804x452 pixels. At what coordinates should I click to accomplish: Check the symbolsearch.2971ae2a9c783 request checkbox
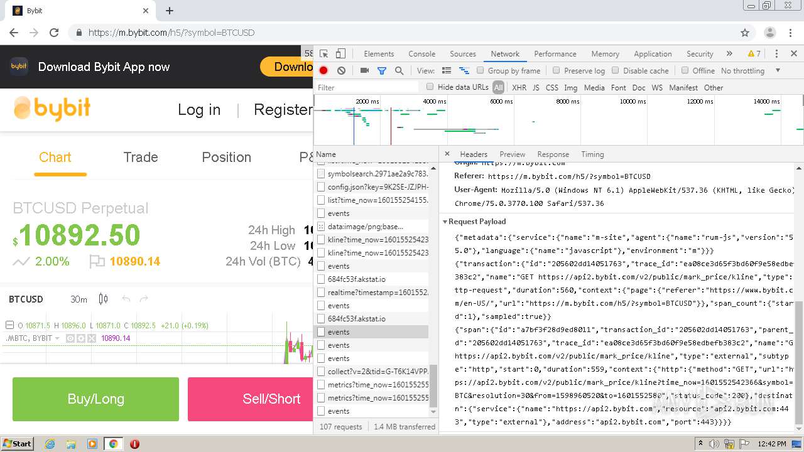(x=321, y=173)
